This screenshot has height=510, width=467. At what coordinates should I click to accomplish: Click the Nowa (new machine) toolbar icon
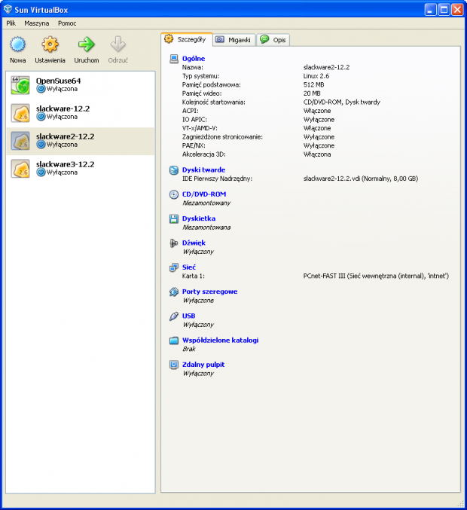(17, 44)
